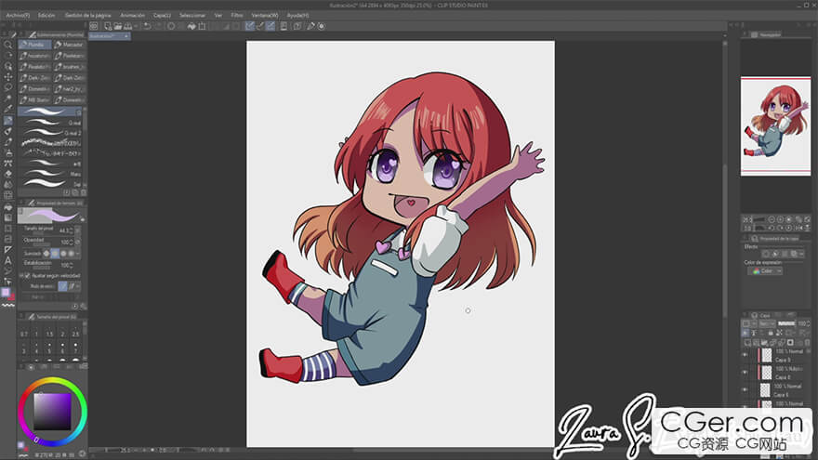
Task: Click the Undo arrow in the command bar
Action: [148, 26]
